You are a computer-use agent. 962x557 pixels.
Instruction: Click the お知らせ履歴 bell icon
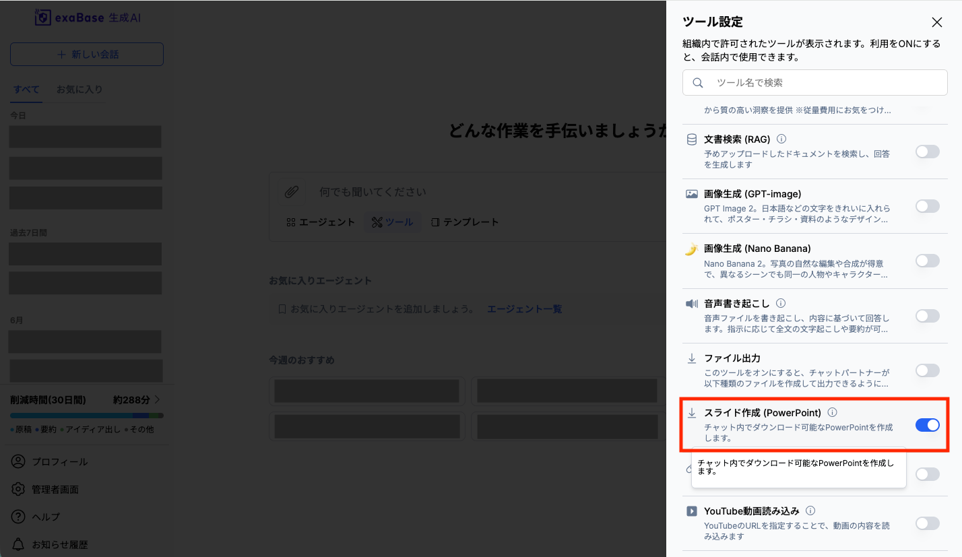(x=18, y=544)
